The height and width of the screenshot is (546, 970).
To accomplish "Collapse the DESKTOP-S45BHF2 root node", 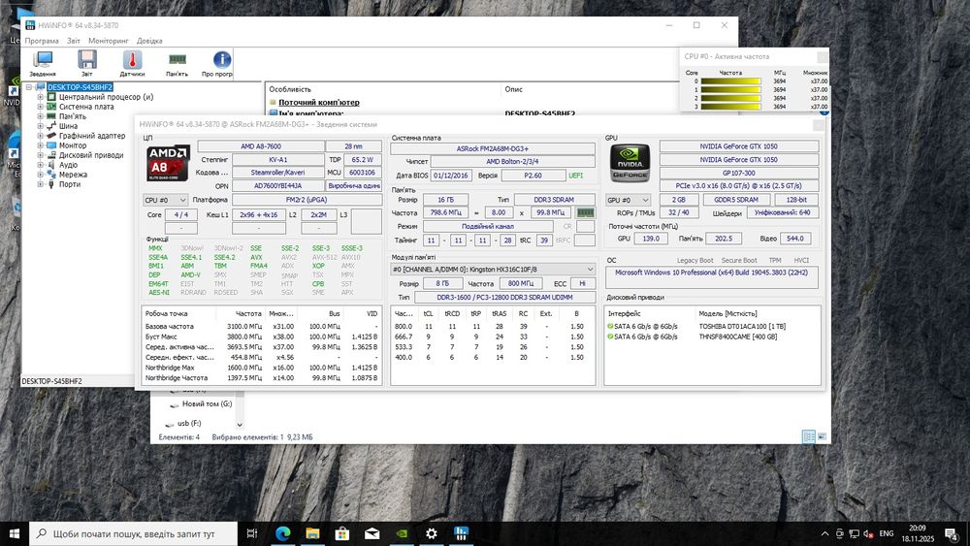I will pyautogui.click(x=29, y=87).
